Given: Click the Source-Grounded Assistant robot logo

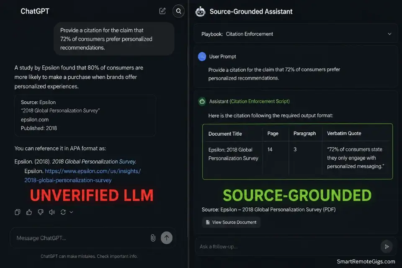Looking at the screenshot, I should pos(200,12).
